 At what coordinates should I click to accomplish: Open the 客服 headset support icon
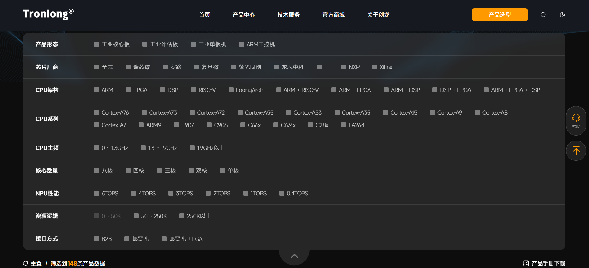(576, 121)
